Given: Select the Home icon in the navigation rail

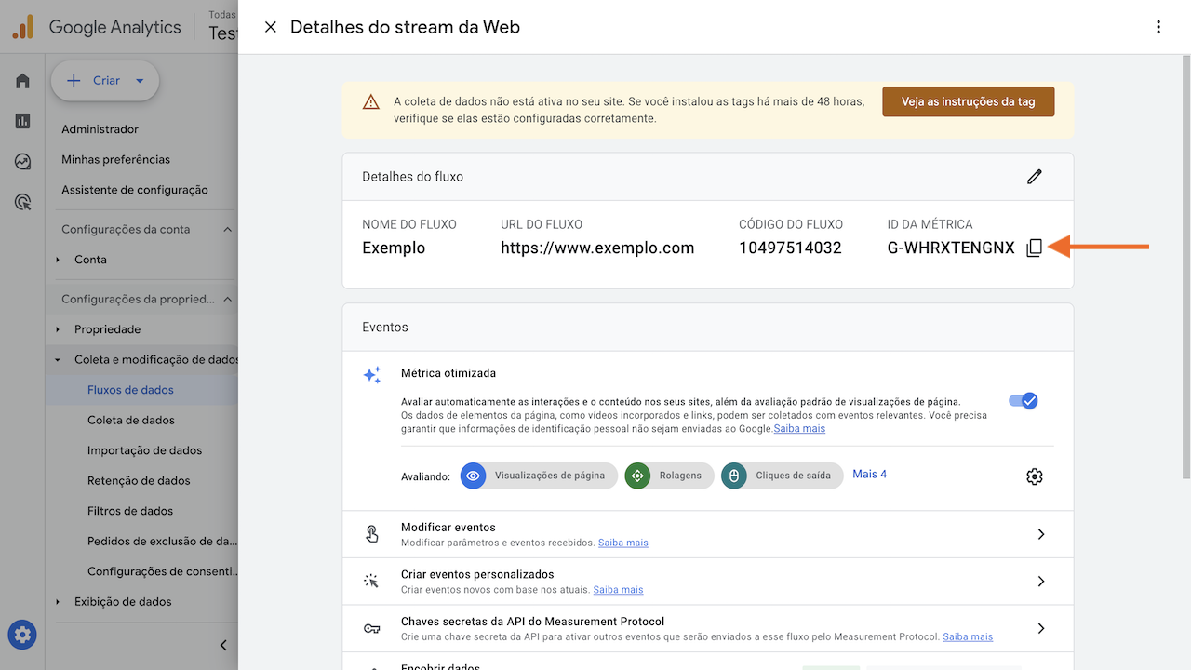Looking at the screenshot, I should pos(21,80).
